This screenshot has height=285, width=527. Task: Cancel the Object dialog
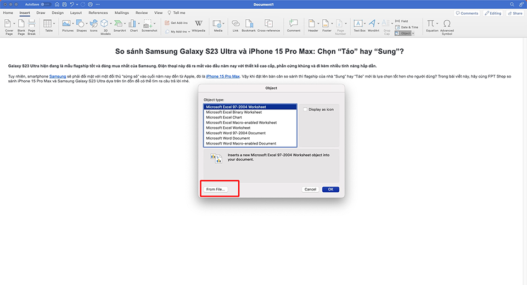(310, 189)
